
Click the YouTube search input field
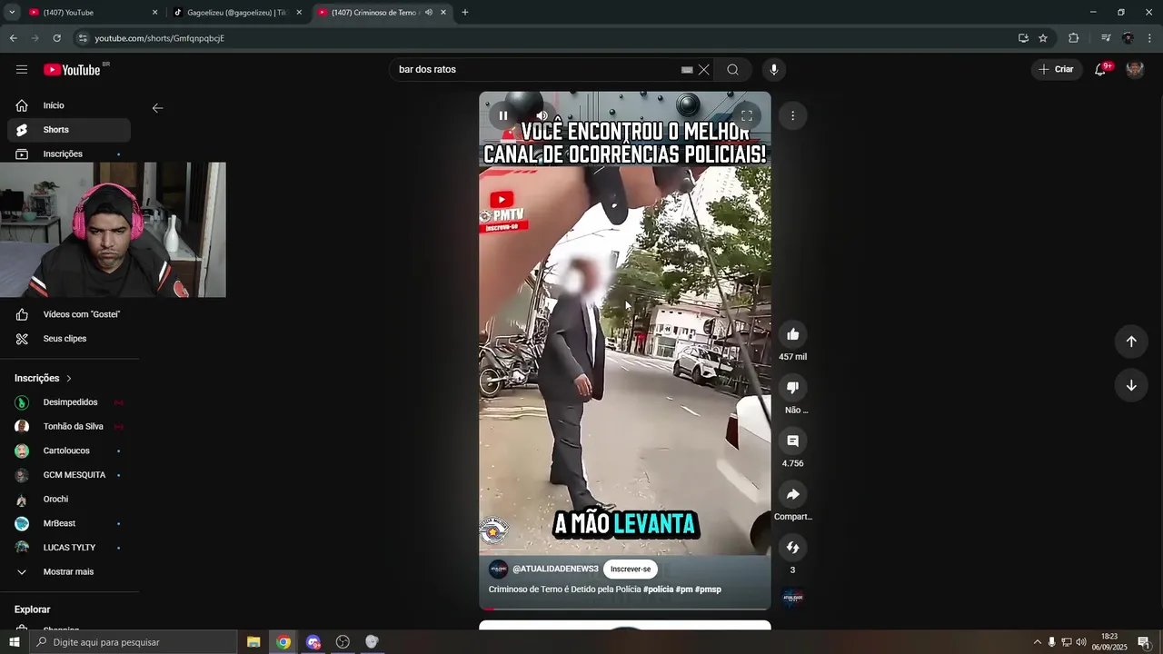tap(536, 70)
